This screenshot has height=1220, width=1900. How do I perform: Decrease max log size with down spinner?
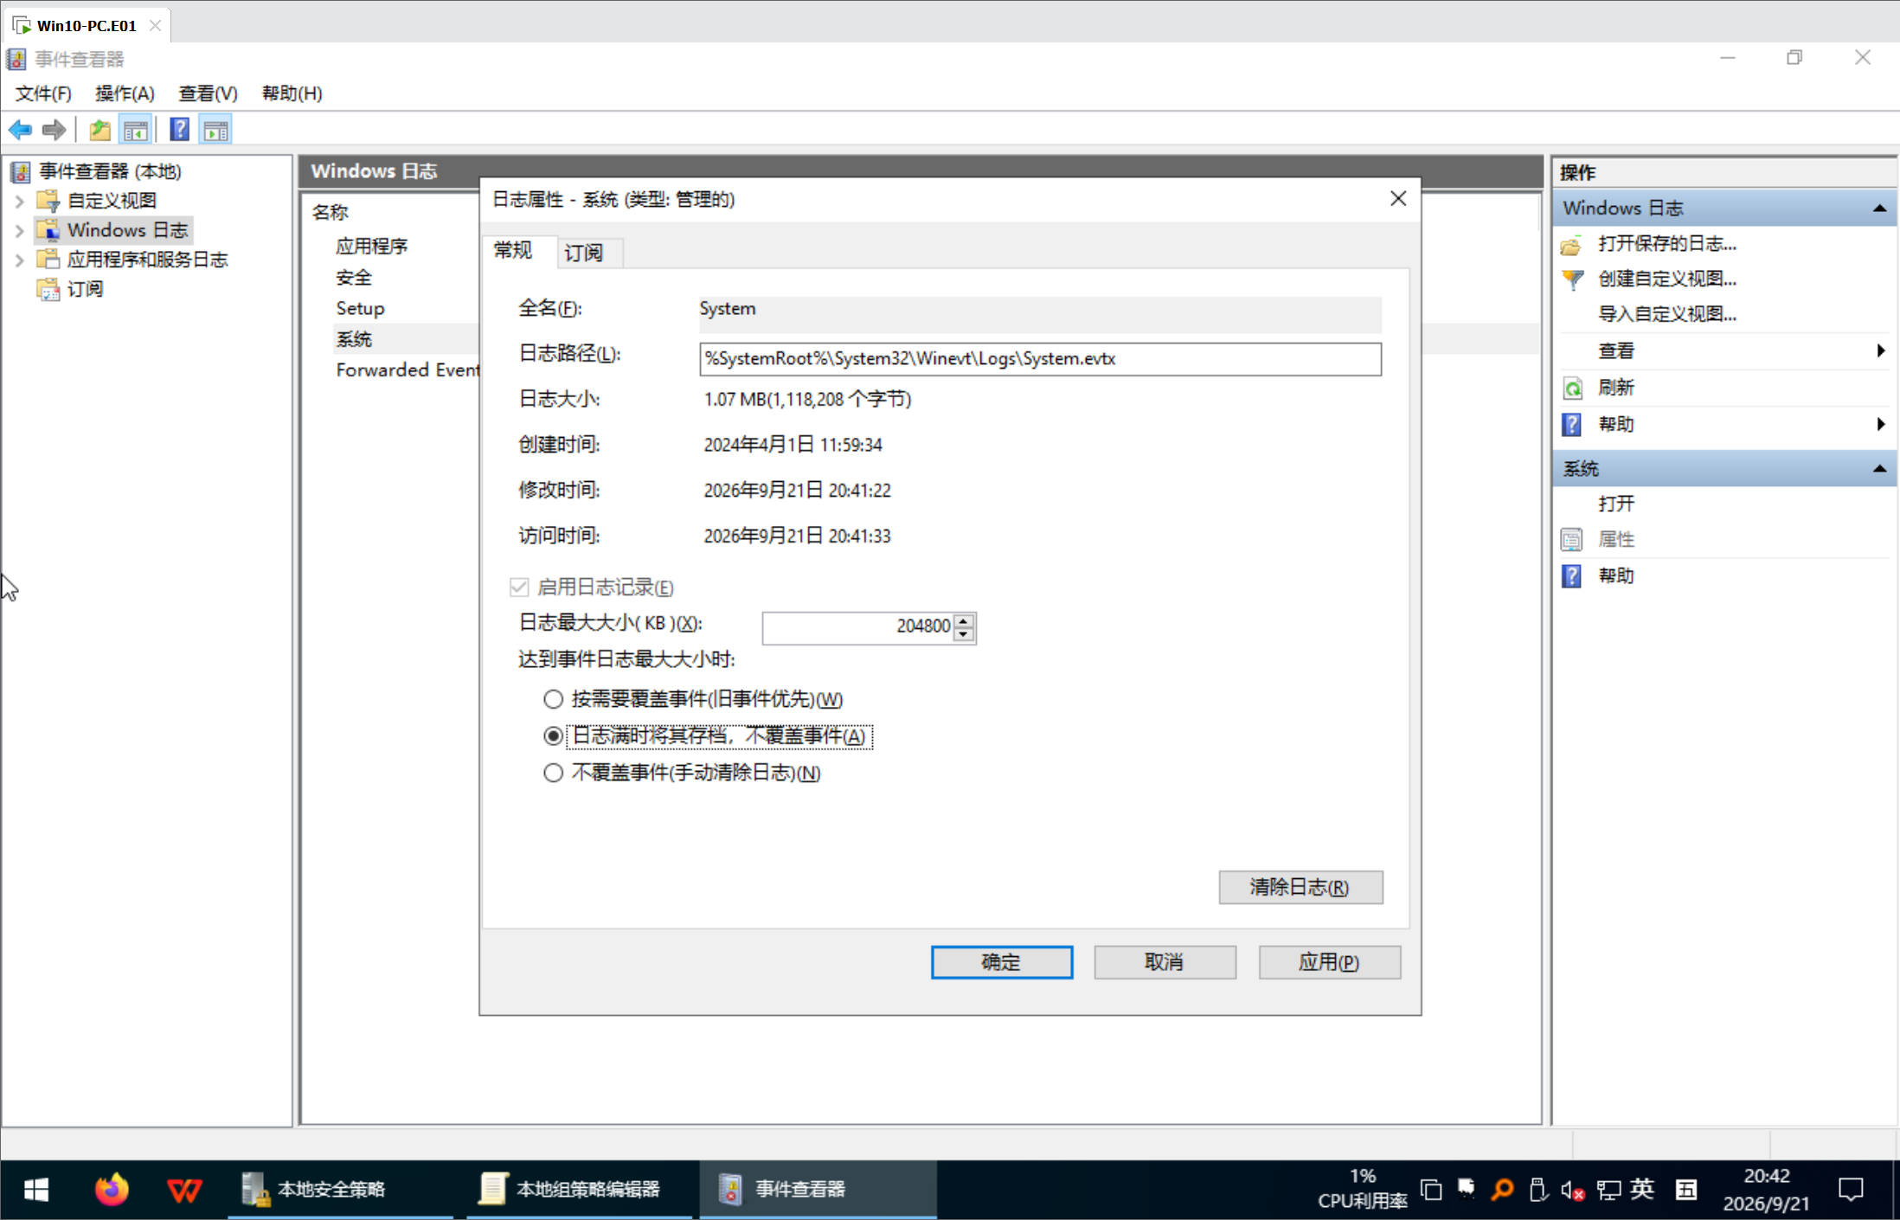pyautogui.click(x=964, y=634)
